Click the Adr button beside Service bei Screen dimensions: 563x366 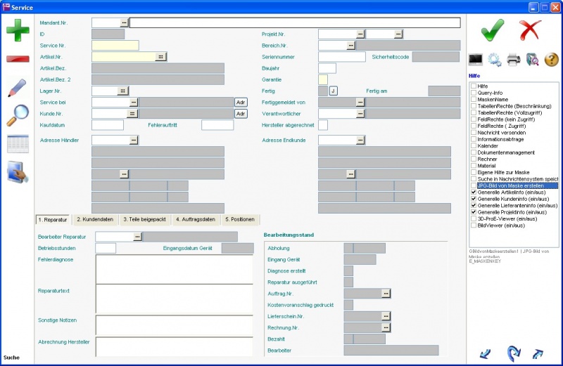click(x=241, y=103)
